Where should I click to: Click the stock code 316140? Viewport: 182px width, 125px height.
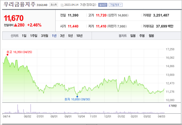42,5
